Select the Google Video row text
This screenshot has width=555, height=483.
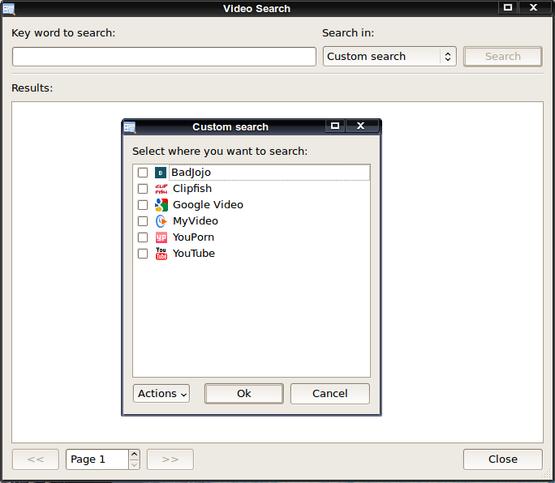click(208, 205)
